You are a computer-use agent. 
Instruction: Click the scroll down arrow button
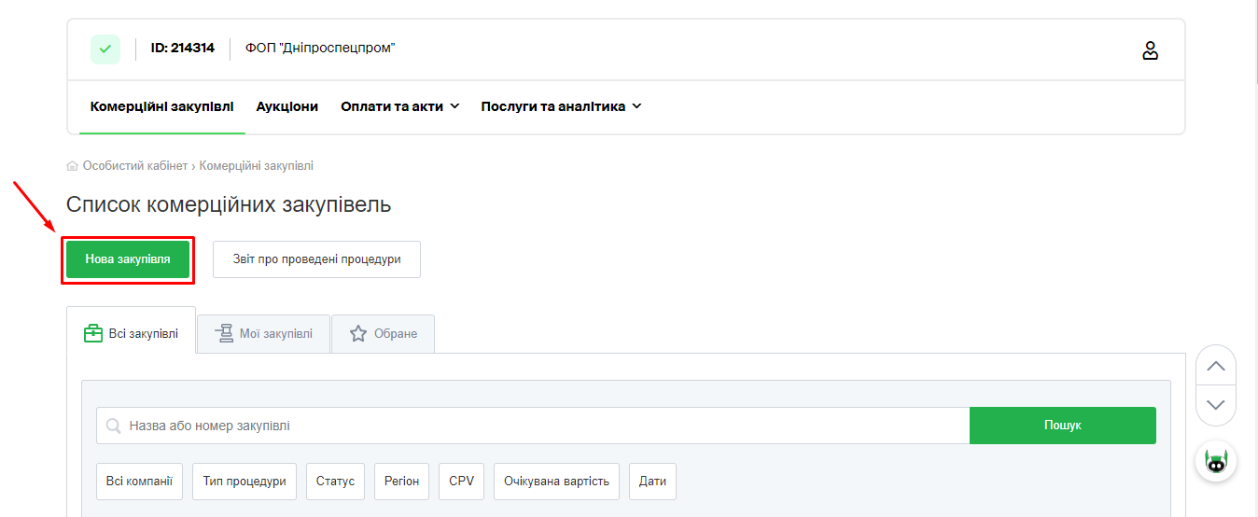tap(1215, 405)
